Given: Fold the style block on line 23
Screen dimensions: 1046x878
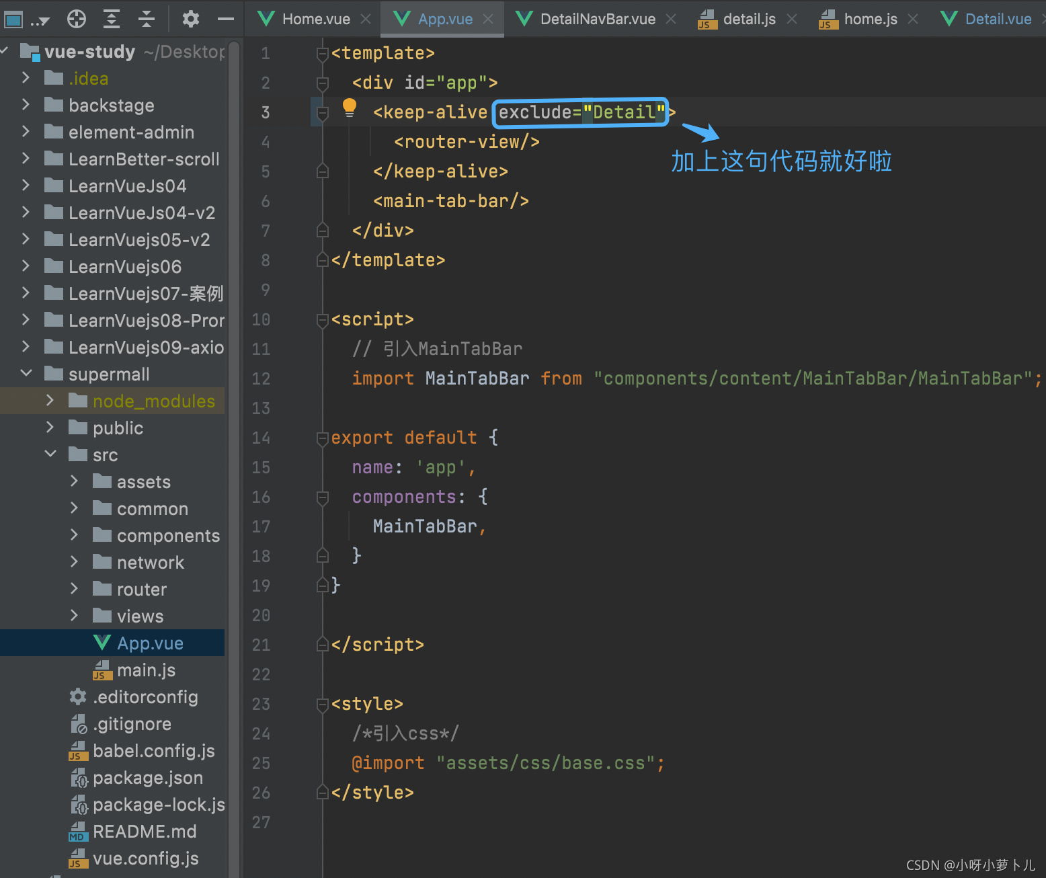Looking at the screenshot, I should pyautogui.click(x=323, y=705).
